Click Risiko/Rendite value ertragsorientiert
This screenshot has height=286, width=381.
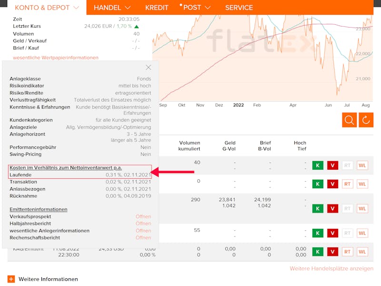tap(133, 93)
